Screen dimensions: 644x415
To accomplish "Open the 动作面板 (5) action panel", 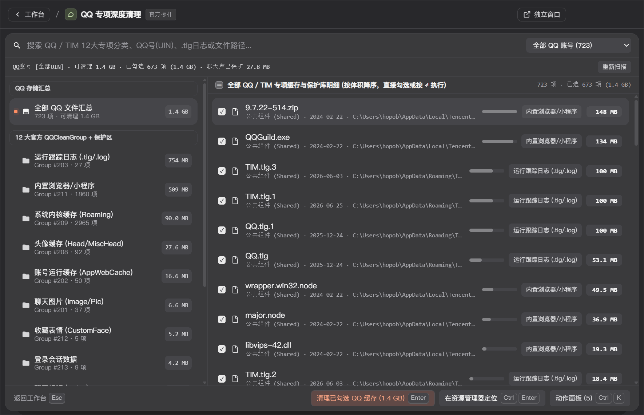I will [590, 398].
